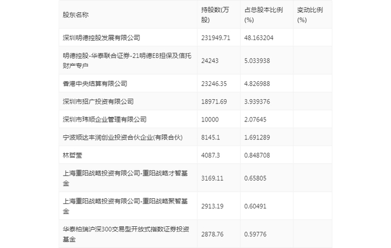This screenshot has height=248, width=391.
Task: Click the value 2878.76
Action: click(212, 234)
